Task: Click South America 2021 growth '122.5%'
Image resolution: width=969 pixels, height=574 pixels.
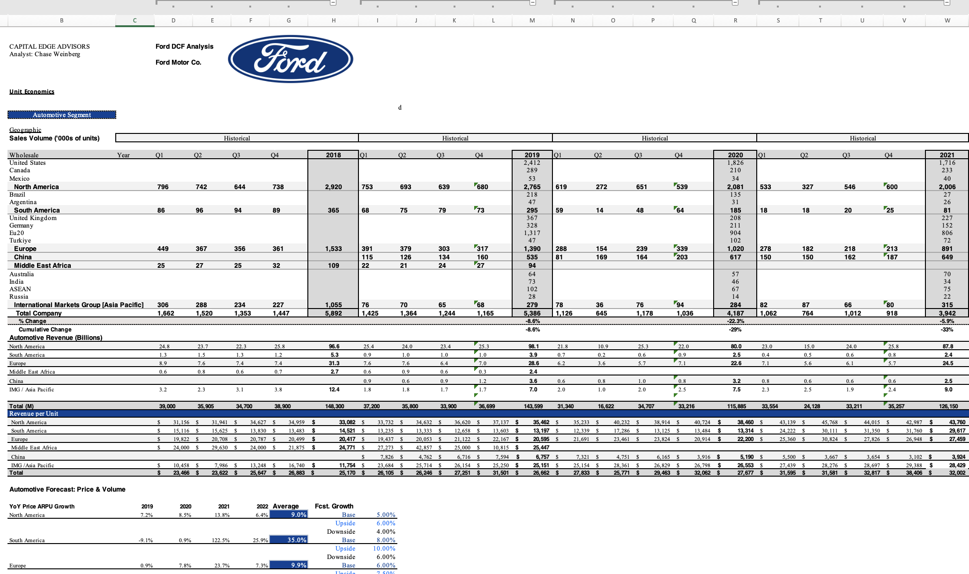Action: tap(220, 540)
